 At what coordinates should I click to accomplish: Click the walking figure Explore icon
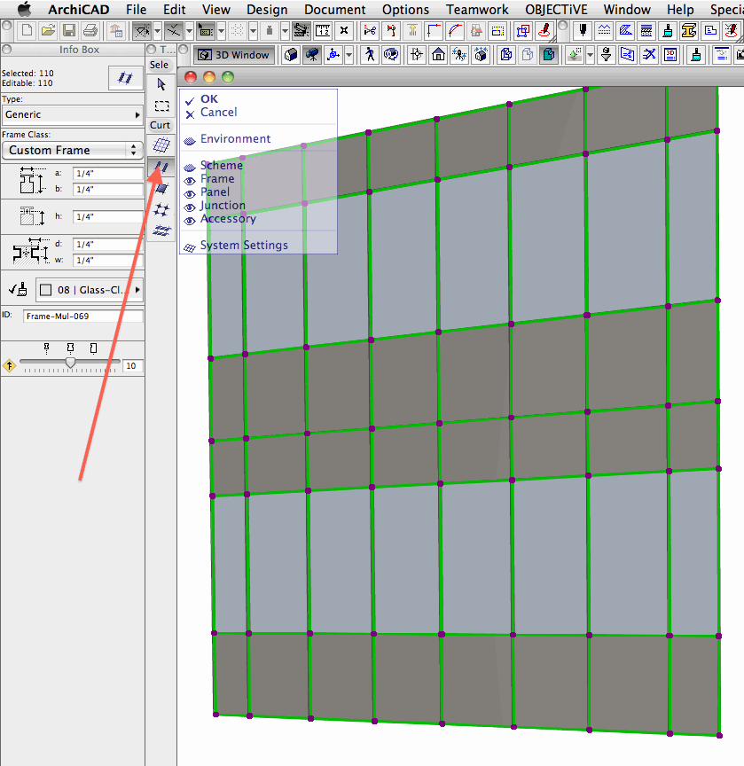(x=370, y=55)
